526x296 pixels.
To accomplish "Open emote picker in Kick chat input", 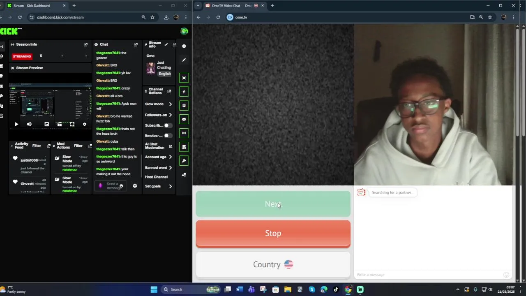I will coord(121,186).
